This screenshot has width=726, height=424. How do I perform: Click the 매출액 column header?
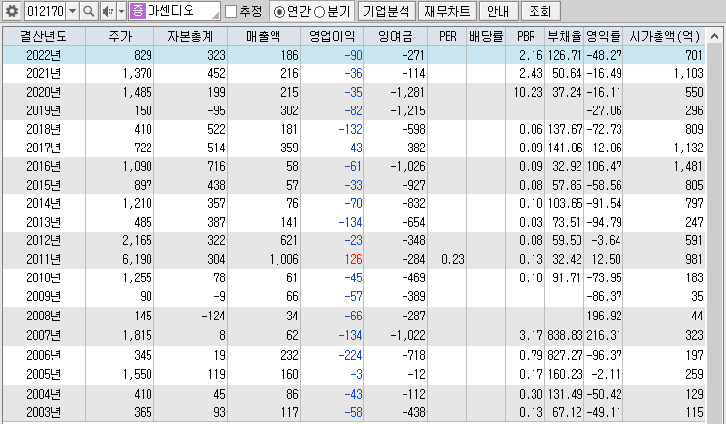(x=264, y=36)
